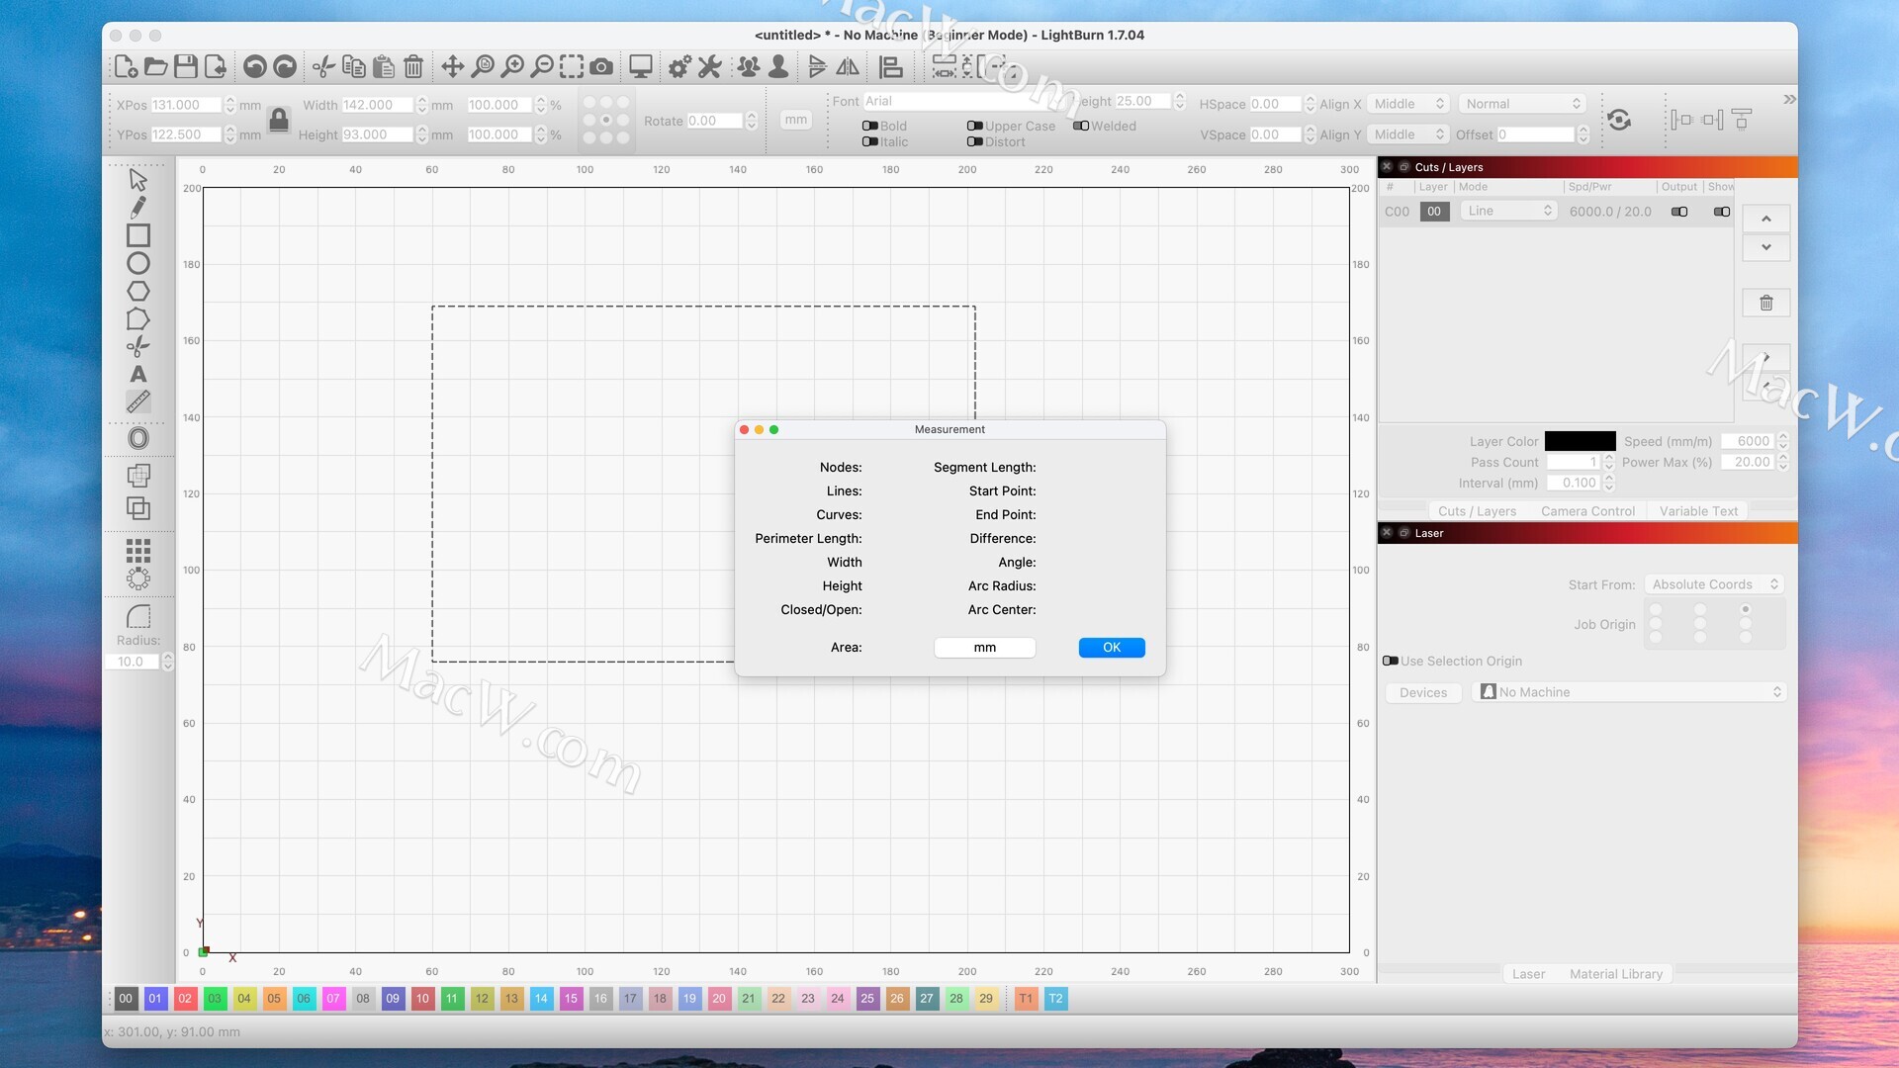Click the Delete trash toolbar icon
Screen dimensions: 1899x1068
point(413,67)
